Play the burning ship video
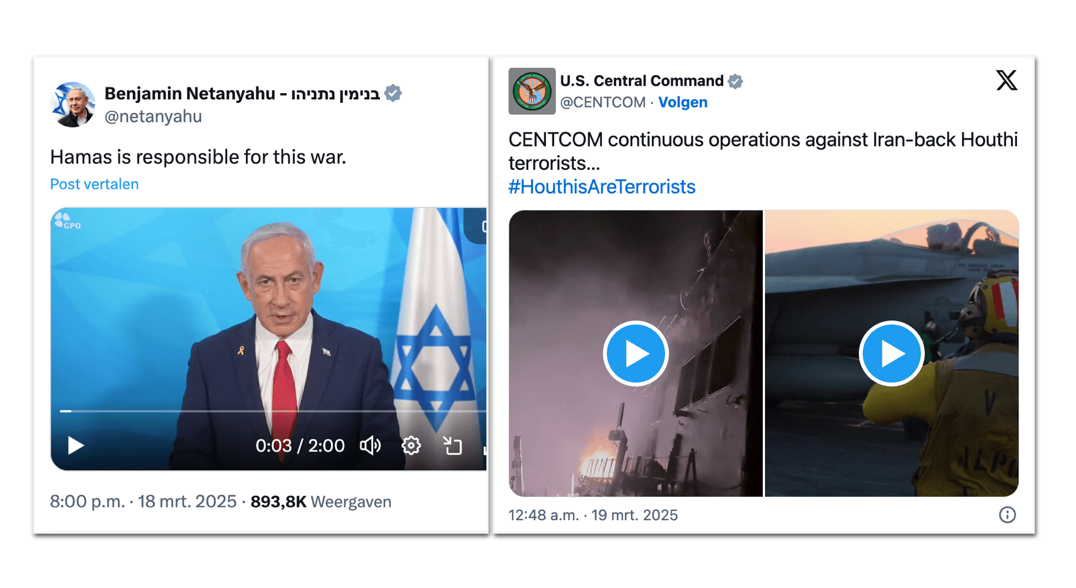The image size is (1076, 588). pos(635,353)
